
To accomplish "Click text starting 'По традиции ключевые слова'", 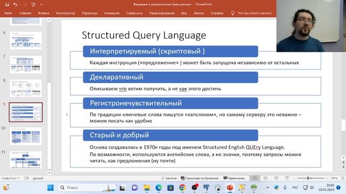I will point(196,117).
